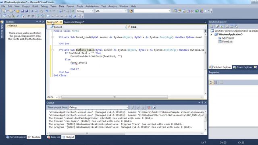Save the current file with the floppy icon
The width and height of the screenshot is (258, 145).
pos(22,11)
